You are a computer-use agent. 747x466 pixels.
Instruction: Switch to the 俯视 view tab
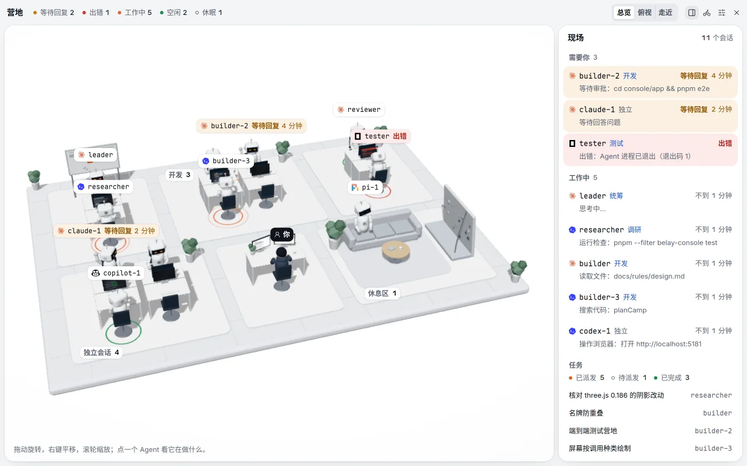[645, 13]
